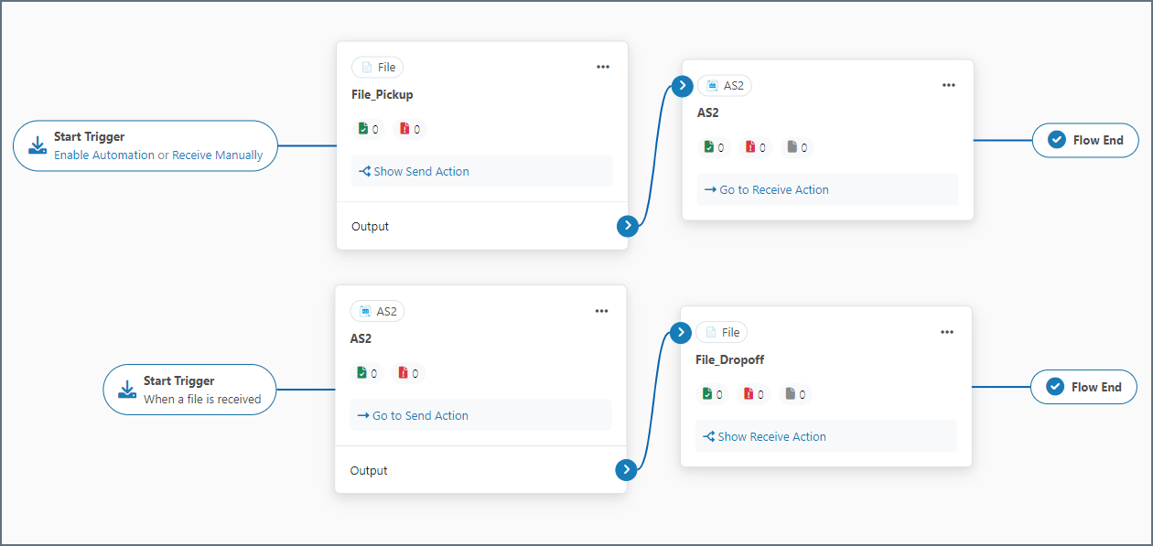Viewport: 1153px width, 546px height.
Task: Open the File_Dropoff three-dot menu
Action: coord(947,332)
